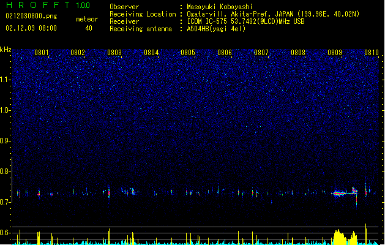Click the 0809 time marker

coord(335,53)
